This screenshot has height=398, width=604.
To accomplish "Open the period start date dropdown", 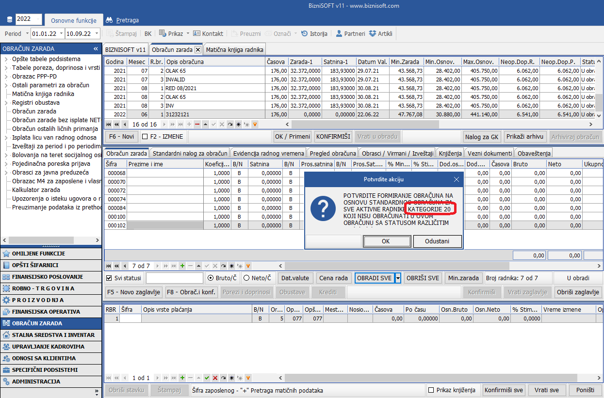I will 62,34.
